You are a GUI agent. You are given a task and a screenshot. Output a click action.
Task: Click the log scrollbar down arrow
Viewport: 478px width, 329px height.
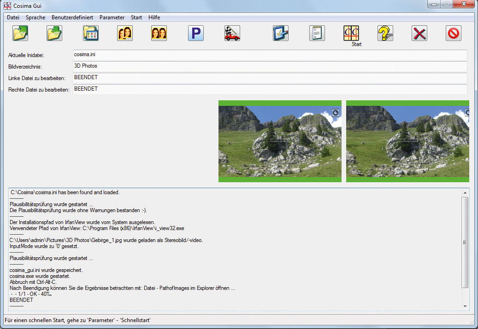465,306
